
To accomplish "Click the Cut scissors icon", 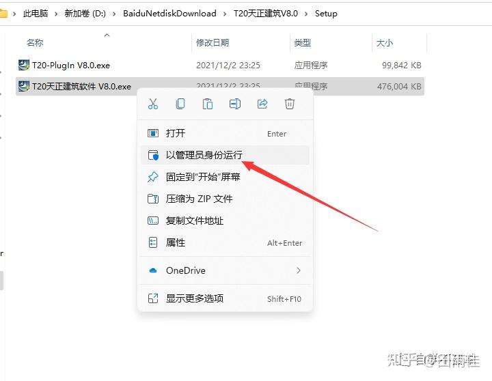I will pyautogui.click(x=153, y=104).
